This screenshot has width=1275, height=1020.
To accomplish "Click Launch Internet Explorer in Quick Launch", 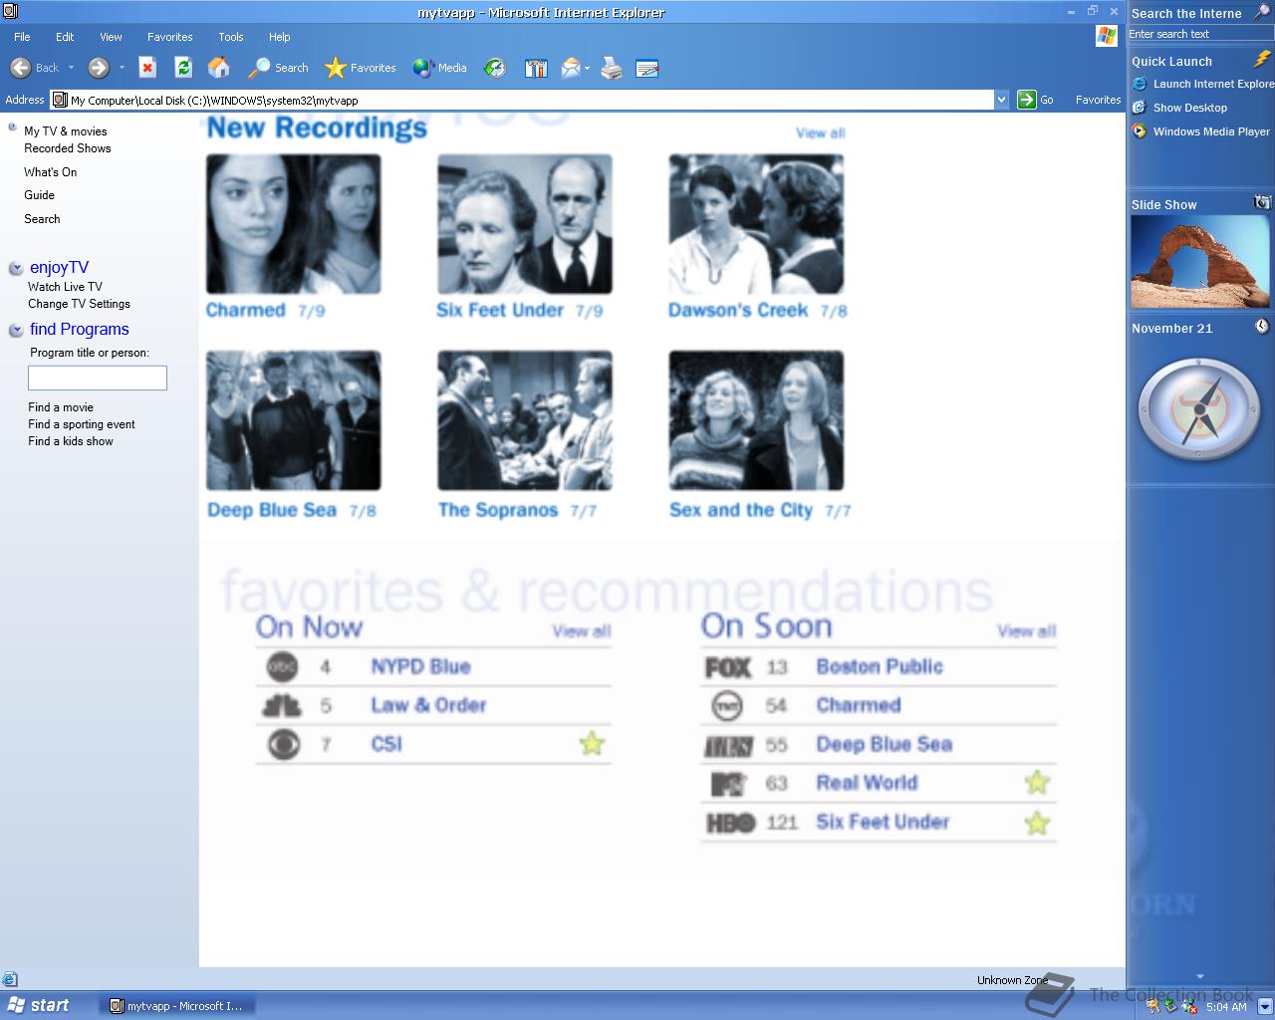I will pyautogui.click(x=1202, y=85).
